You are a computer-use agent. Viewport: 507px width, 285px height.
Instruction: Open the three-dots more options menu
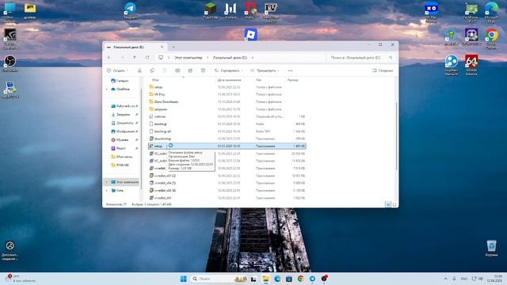[290, 70]
